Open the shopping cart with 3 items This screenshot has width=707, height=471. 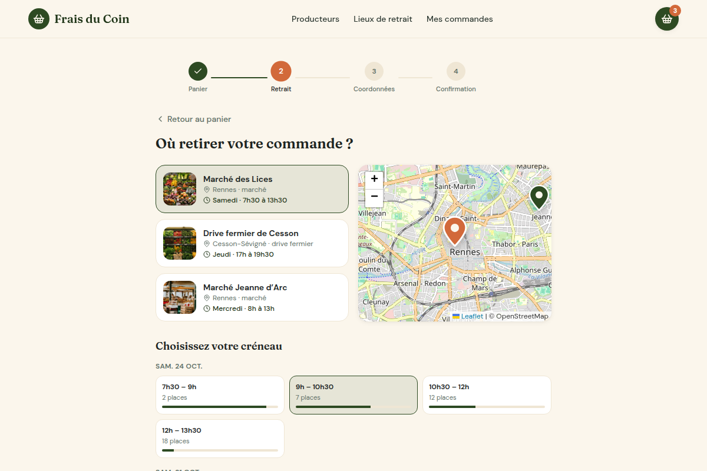pyautogui.click(x=667, y=19)
